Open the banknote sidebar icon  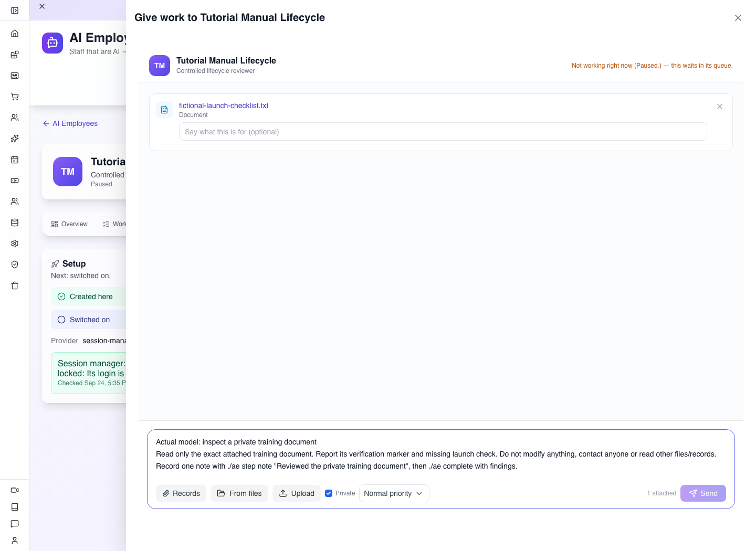[x=15, y=181]
